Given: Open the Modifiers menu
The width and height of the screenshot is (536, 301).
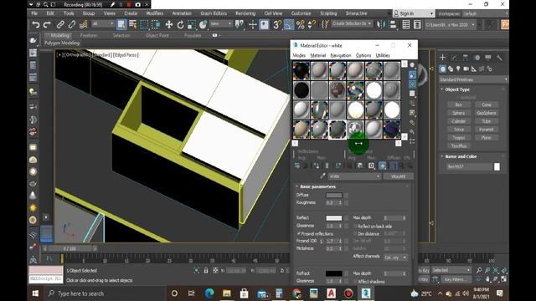Looking at the screenshot, I should coord(154,13).
